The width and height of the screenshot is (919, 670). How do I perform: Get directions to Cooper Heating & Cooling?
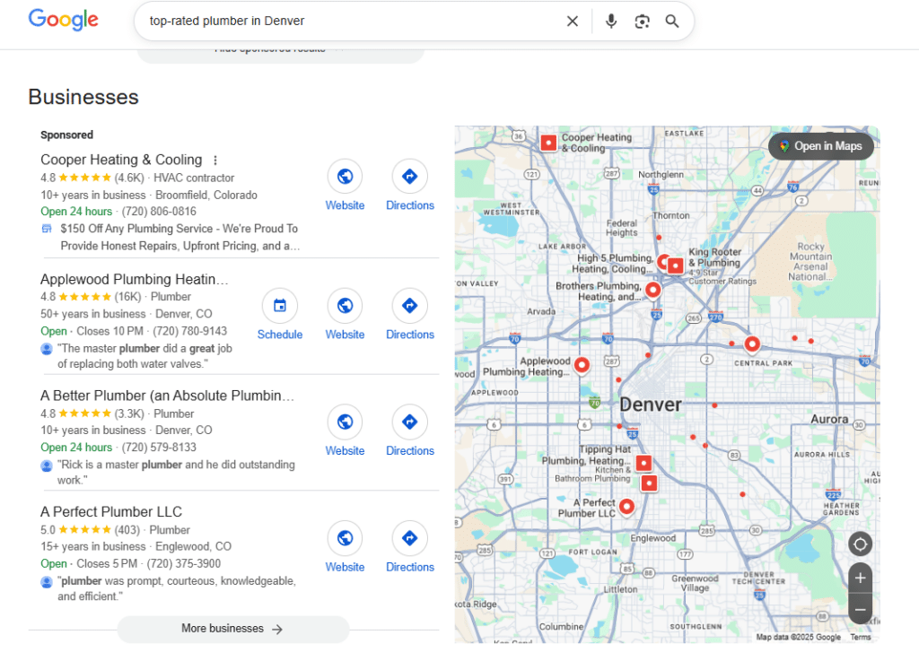tap(409, 185)
